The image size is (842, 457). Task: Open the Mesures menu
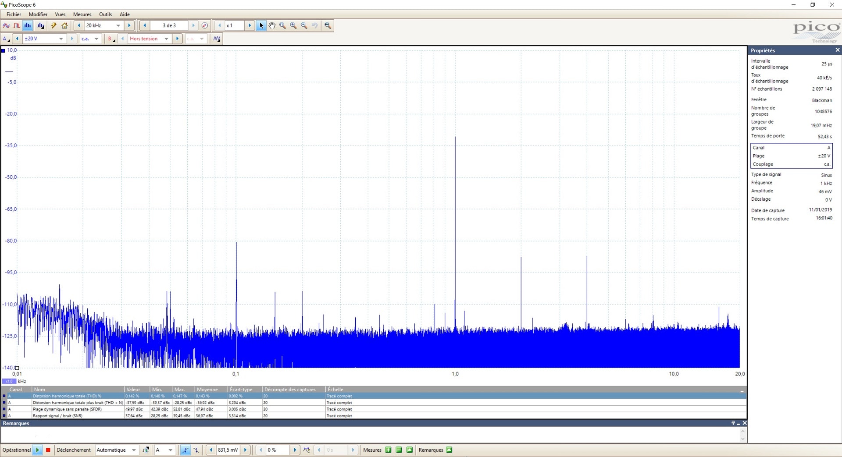point(82,14)
